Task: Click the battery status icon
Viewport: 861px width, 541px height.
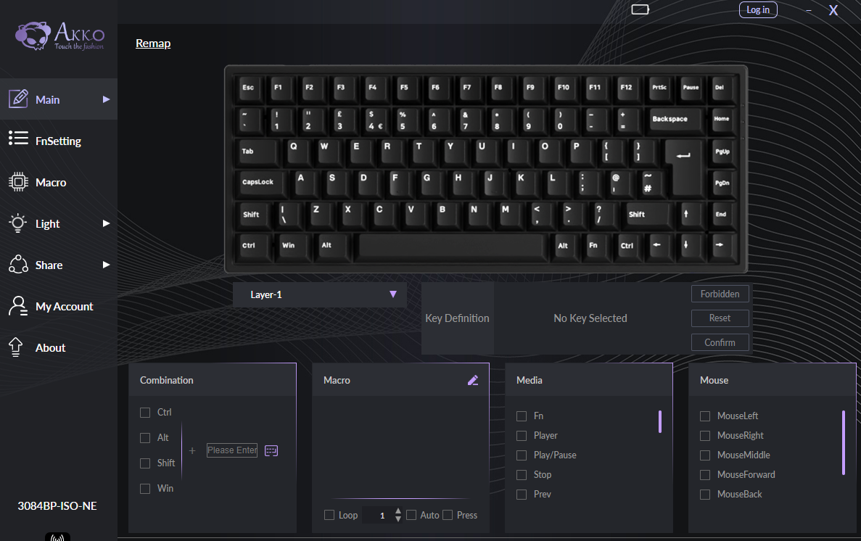Action: pyautogui.click(x=640, y=9)
